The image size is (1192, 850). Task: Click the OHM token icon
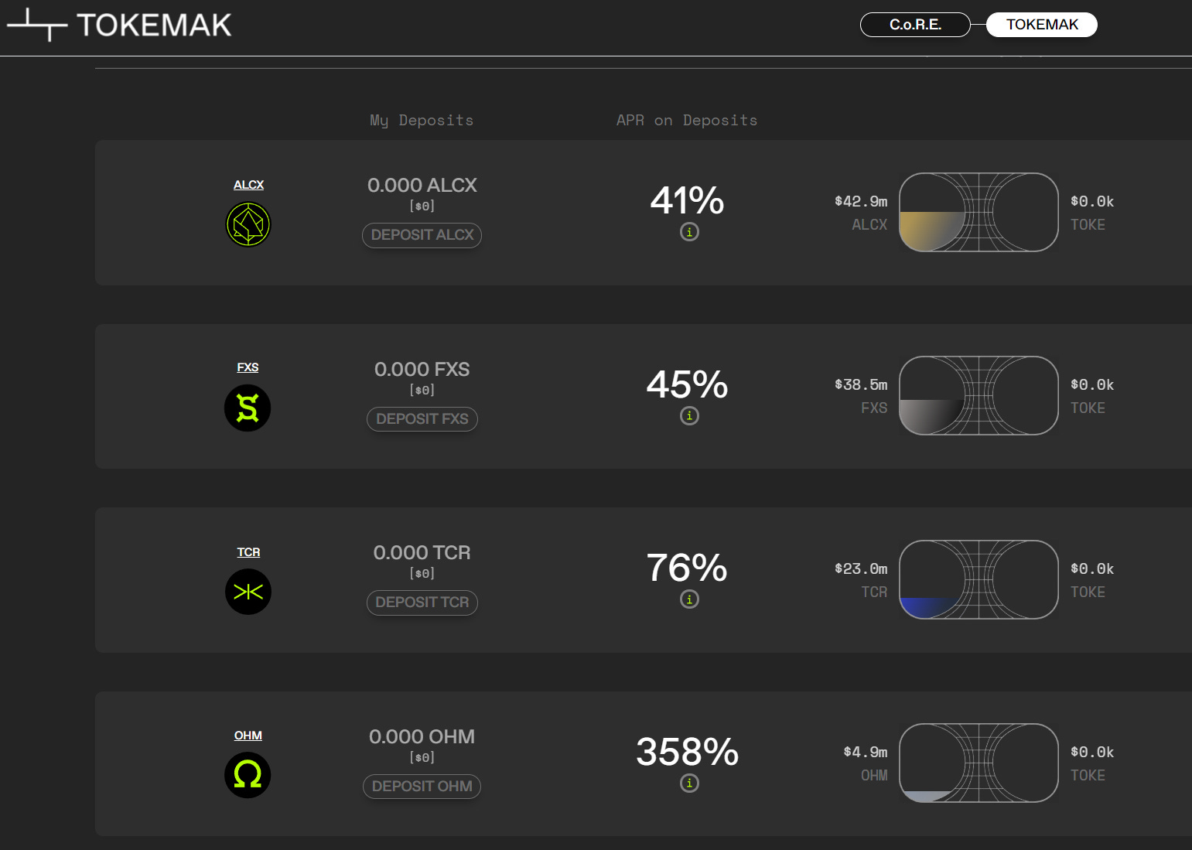248,774
